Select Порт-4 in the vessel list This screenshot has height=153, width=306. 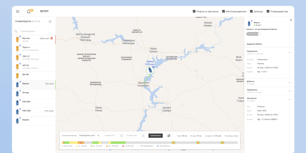pos(34,48)
